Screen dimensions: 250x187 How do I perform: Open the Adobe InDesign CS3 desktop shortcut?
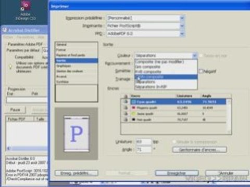point(26,11)
